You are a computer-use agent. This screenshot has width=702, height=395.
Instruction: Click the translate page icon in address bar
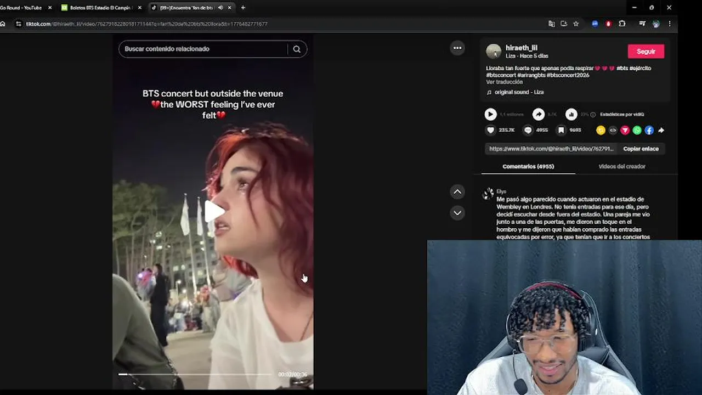(x=552, y=24)
